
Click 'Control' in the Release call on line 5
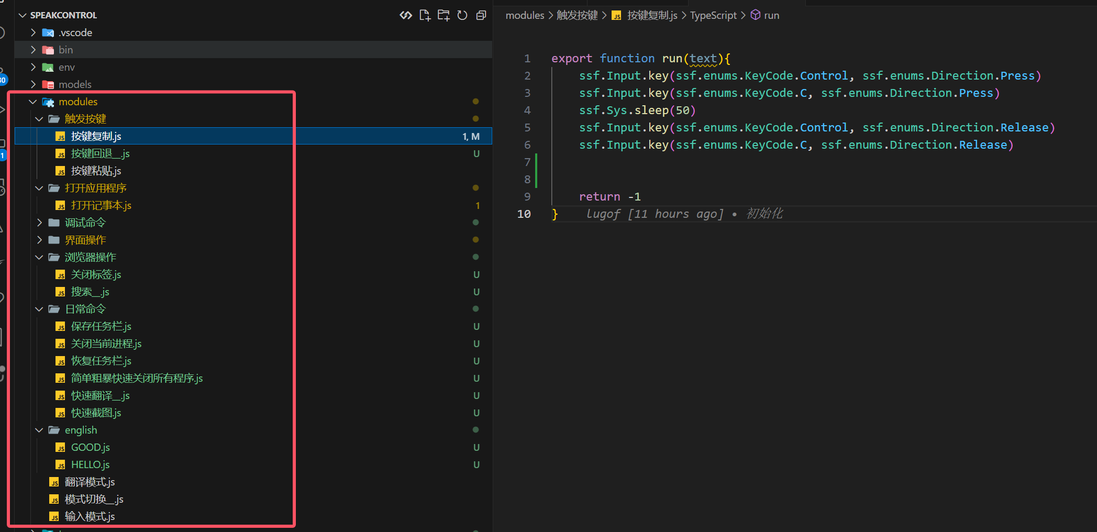(x=824, y=127)
